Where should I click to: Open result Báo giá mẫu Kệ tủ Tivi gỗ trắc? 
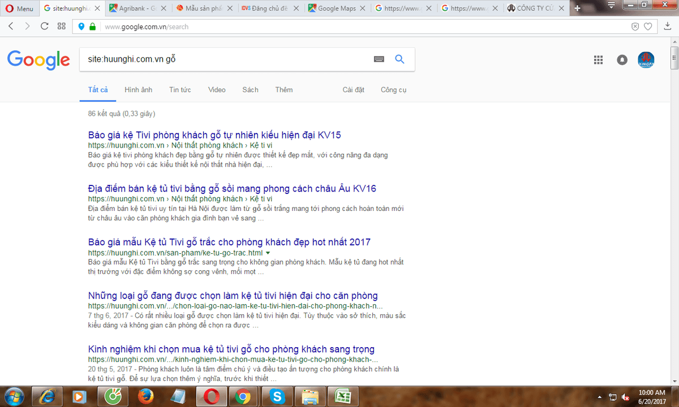pyautogui.click(x=229, y=242)
